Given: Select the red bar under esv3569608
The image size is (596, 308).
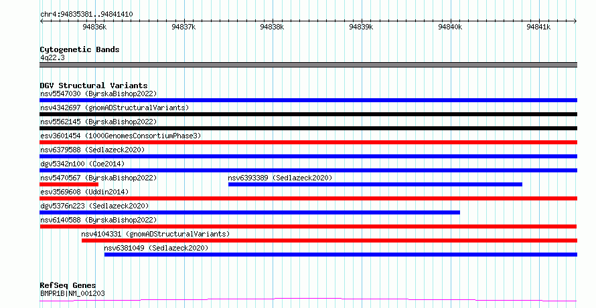Looking at the screenshot, I should tap(308, 198).
